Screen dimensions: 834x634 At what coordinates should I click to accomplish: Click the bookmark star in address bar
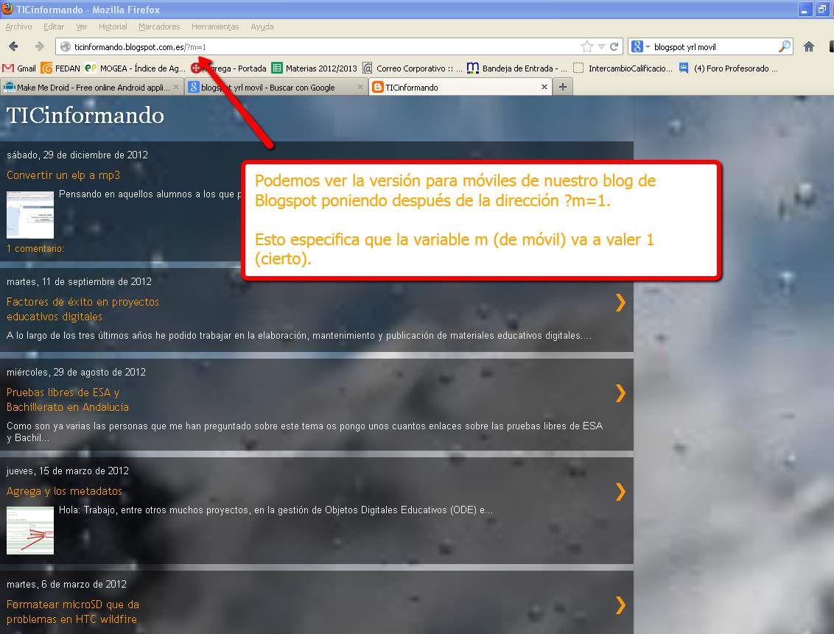click(x=586, y=46)
